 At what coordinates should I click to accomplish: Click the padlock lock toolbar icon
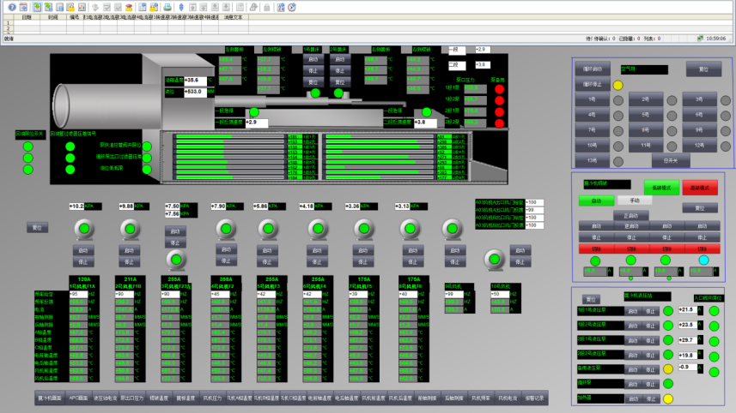click(x=266, y=7)
